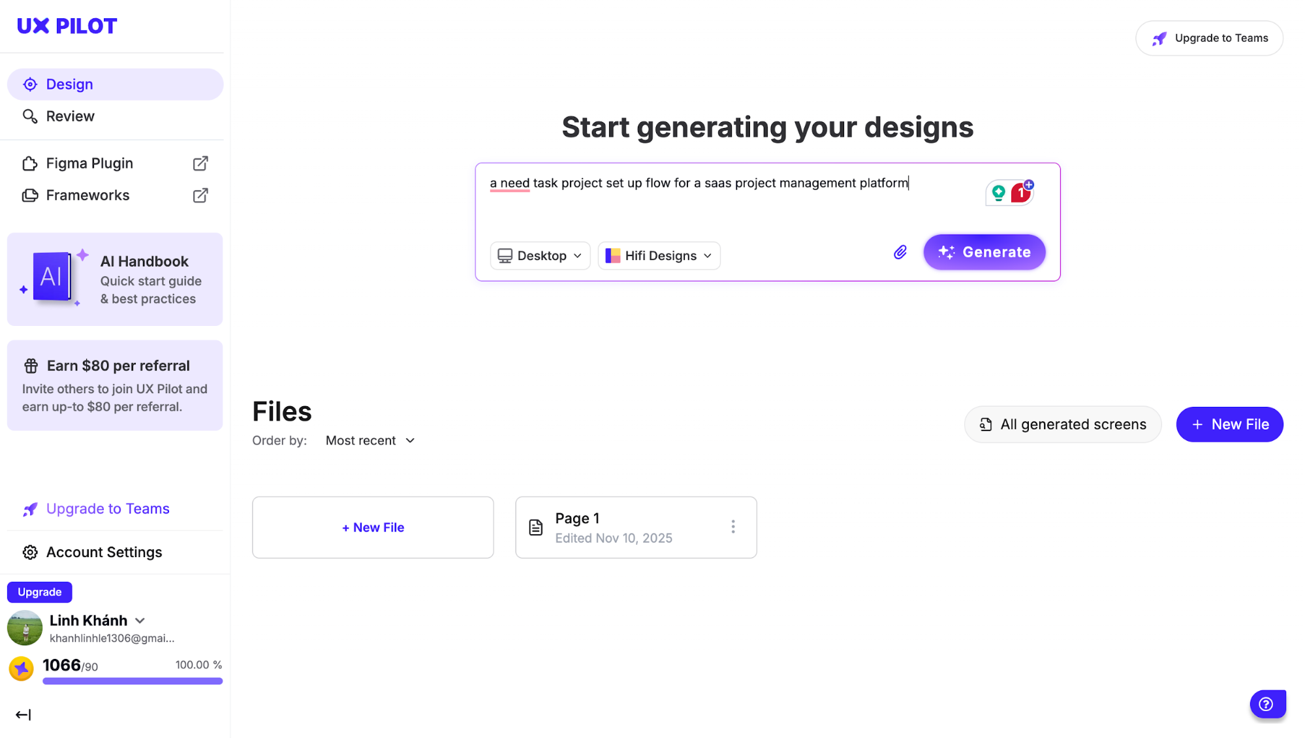Open Review in the sidebar
The height and width of the screenshot is (738, 1305).
click(x=70, y=116)
